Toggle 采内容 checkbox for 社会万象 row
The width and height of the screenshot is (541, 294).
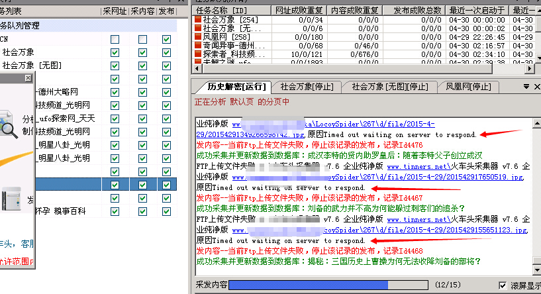[x=142, y=52]
